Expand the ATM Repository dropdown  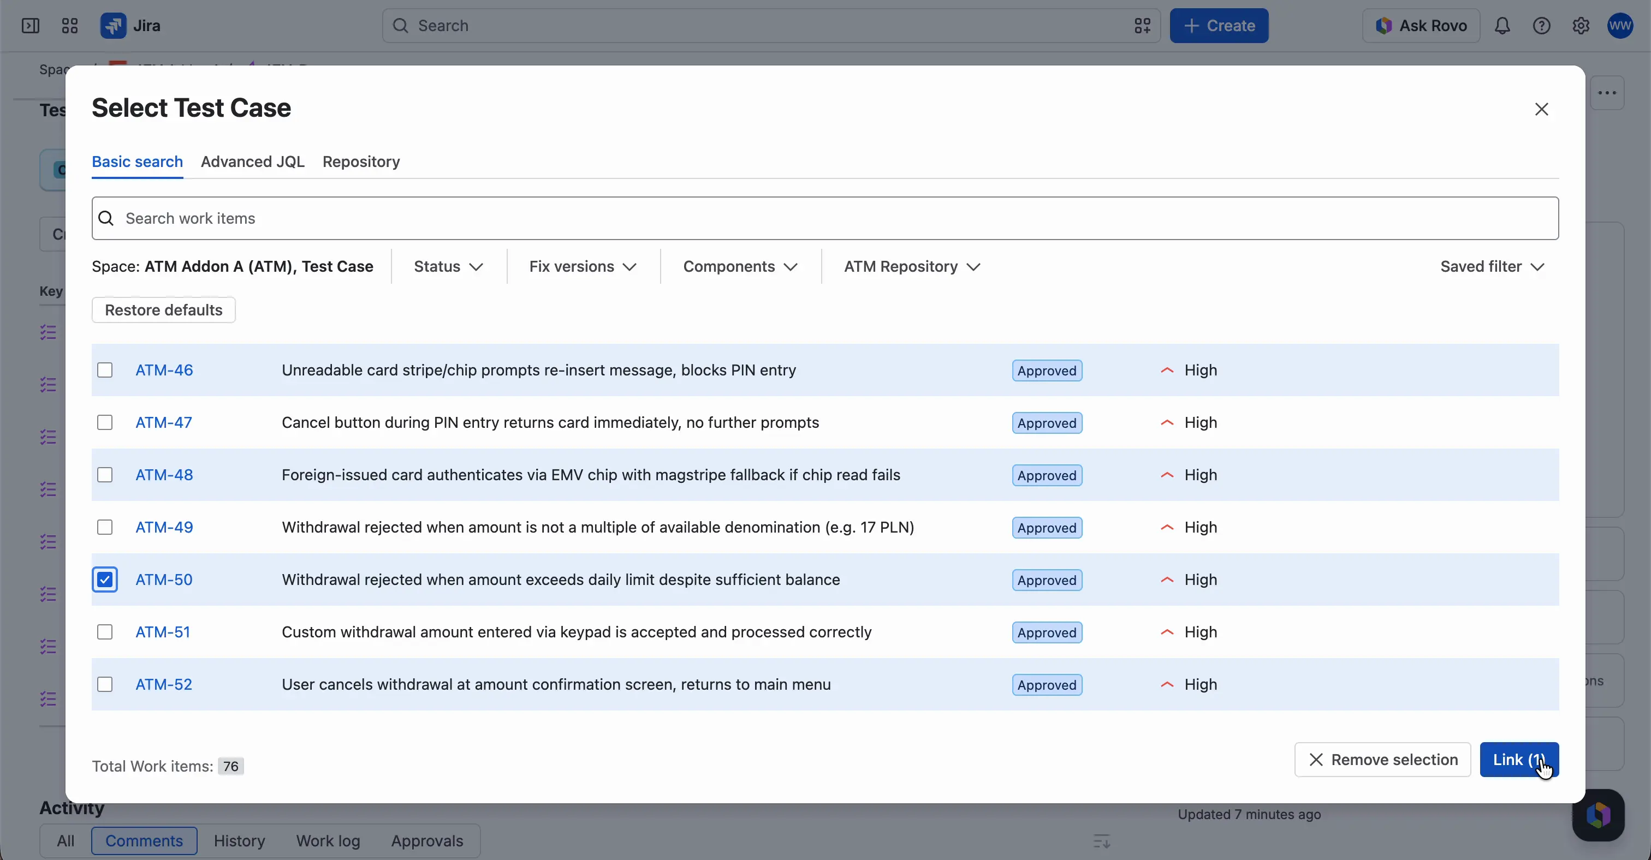click(x=912, y=266)
